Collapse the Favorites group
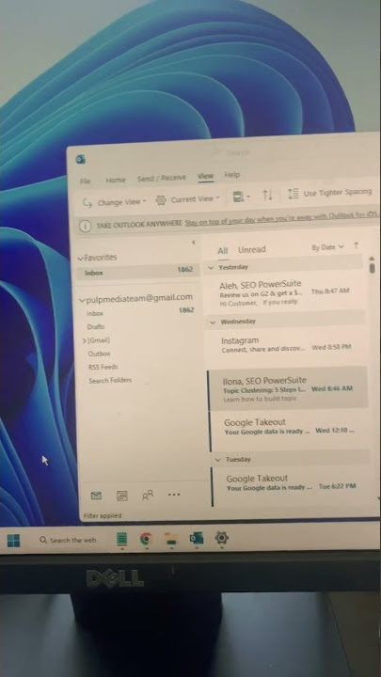 (80, 259)
